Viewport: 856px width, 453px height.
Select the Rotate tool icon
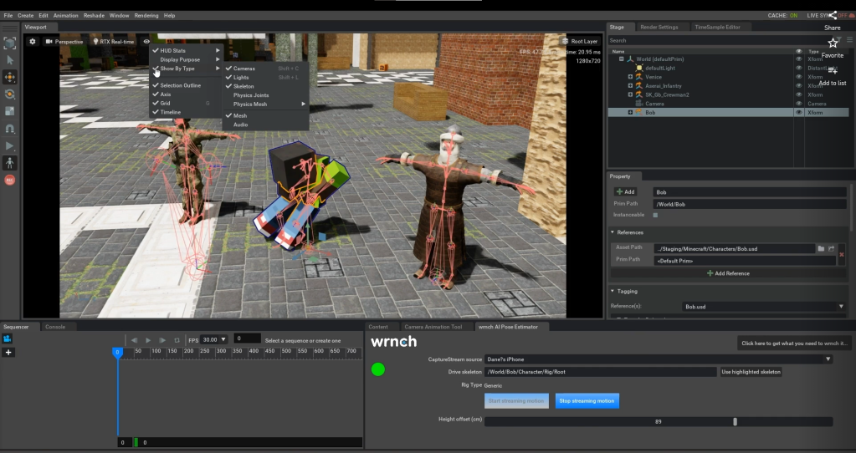click(10, 94)
